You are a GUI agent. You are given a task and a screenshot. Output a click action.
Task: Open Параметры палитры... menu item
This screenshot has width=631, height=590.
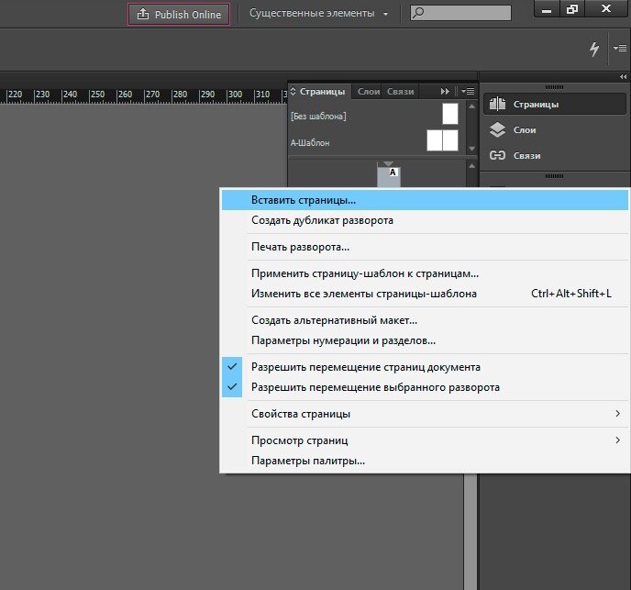pos(425,461)
